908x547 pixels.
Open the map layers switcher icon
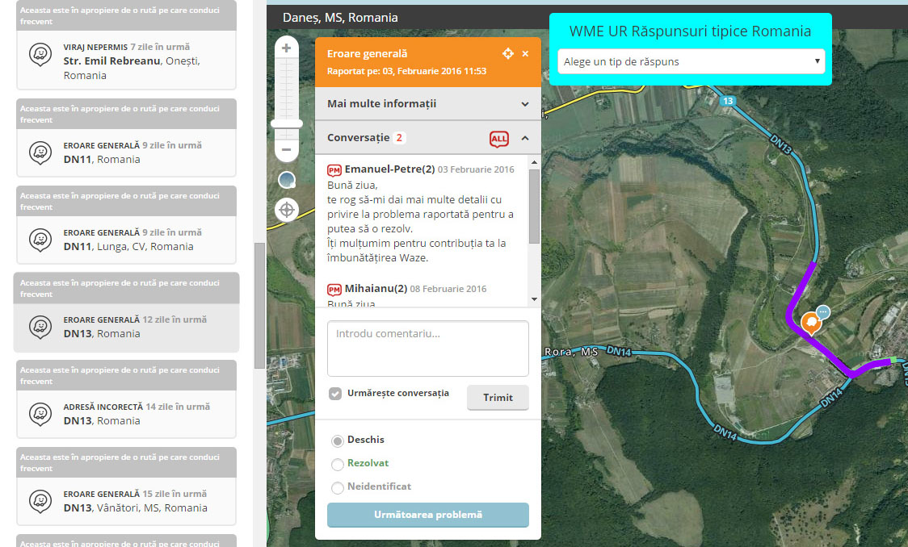click(x=287, y=181)
